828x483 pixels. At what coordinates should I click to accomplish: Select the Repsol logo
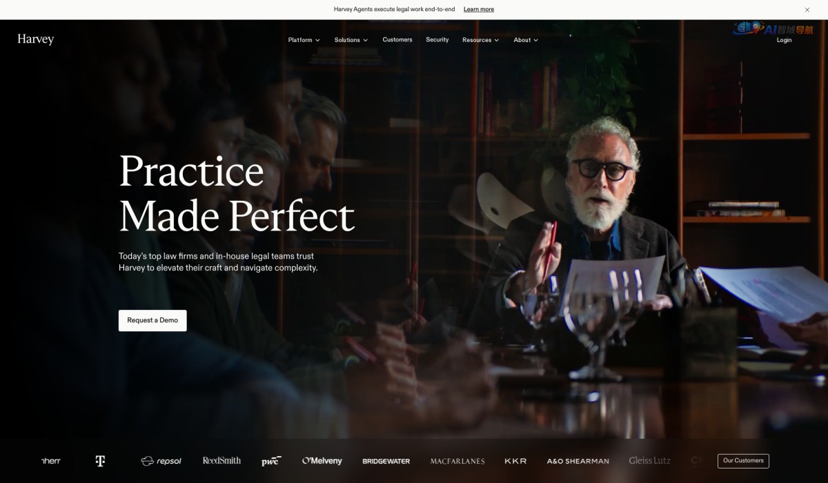(x=161, y=461)
